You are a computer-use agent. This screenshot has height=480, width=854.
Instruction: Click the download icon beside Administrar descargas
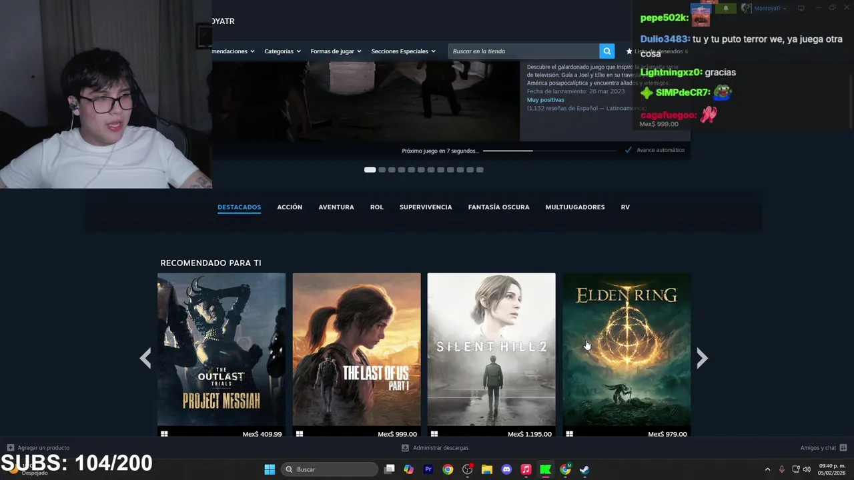tap(405, 448)
